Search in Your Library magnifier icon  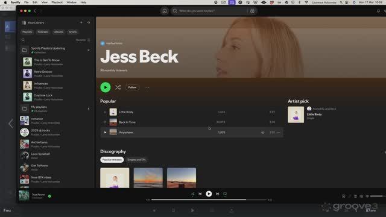pos(23,40)
